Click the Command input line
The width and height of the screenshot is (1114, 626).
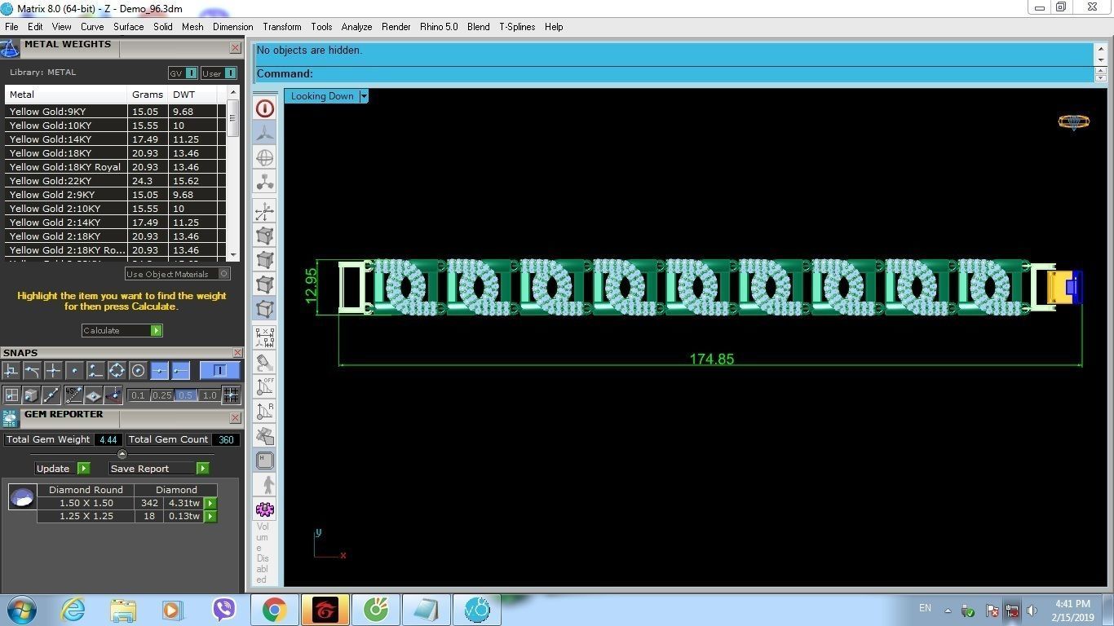(x=674, y=74)
